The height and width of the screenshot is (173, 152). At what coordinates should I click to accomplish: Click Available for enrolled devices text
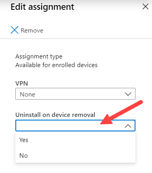coord(57,65)
